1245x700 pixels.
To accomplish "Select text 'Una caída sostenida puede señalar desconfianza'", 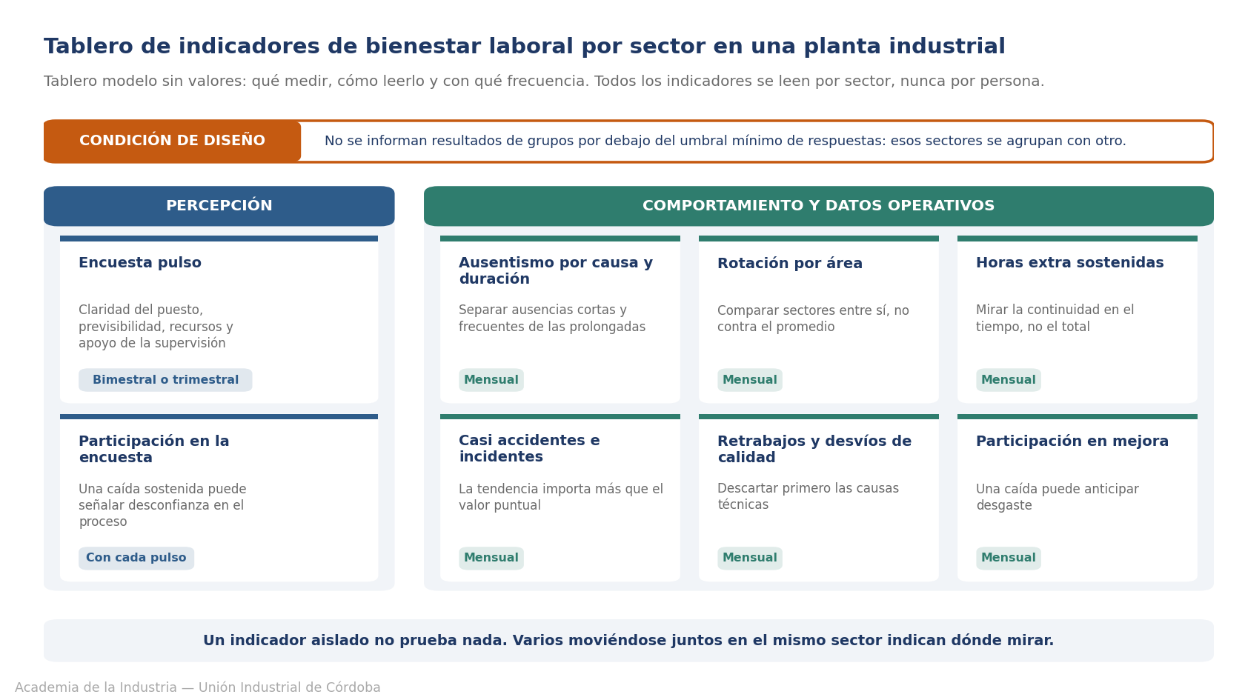I will click(162, 505).
